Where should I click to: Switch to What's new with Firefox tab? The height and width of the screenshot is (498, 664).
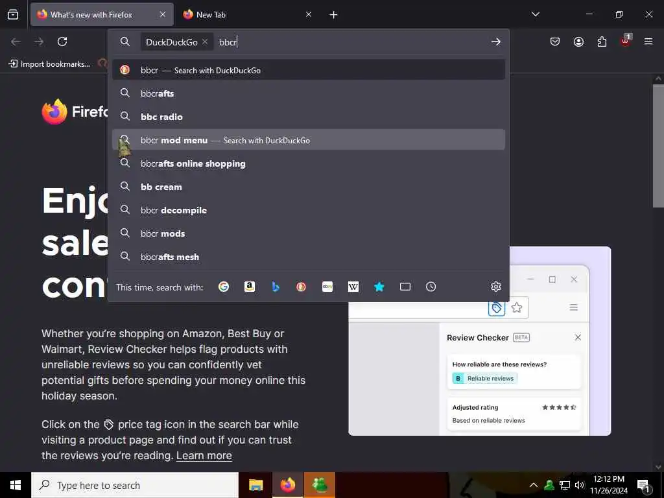[x=102, y=14]
